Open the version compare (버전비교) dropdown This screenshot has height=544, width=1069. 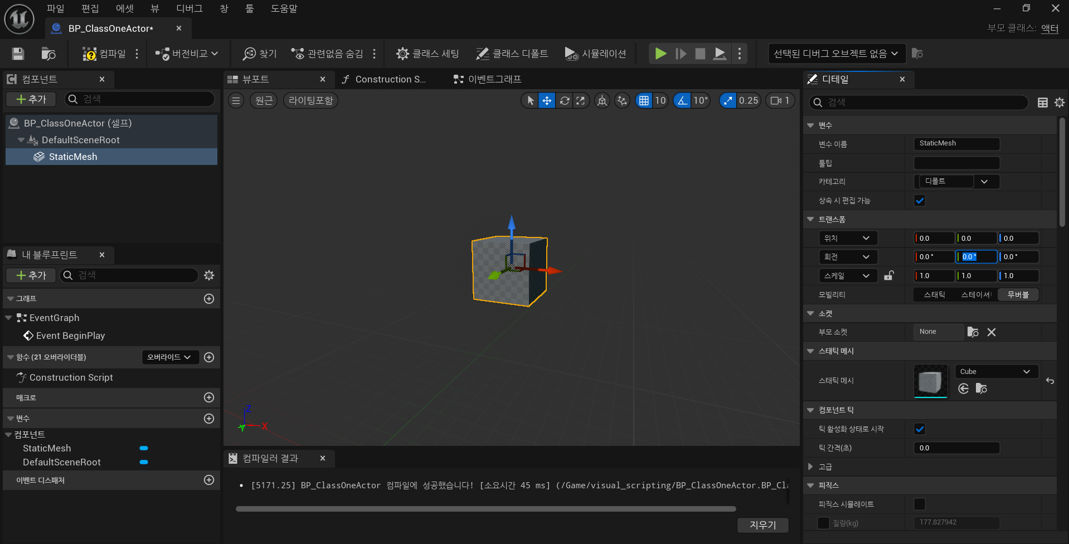coord(187,54)
